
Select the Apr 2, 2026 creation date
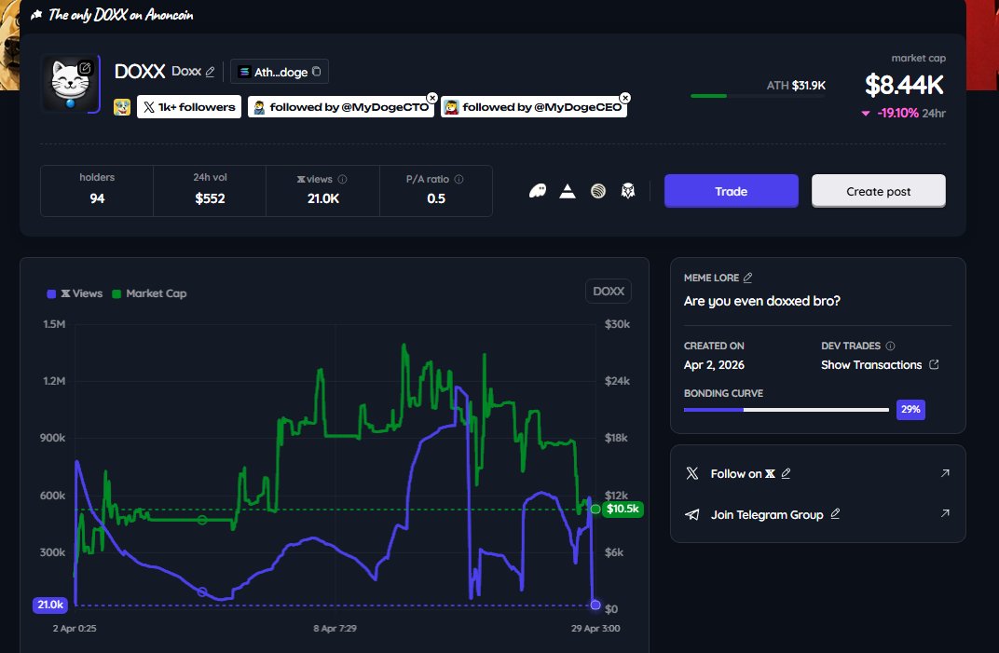click(714, 365)
